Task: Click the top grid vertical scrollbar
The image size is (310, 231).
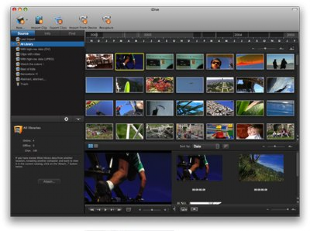Action: tap(297, 60)
